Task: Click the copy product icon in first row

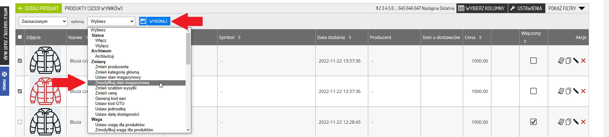Action: (568, 61)
